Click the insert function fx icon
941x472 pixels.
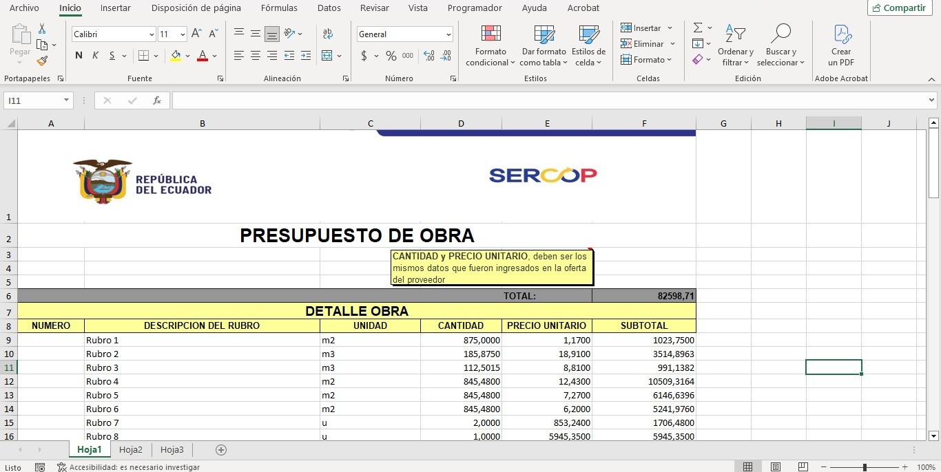[157, 100]
